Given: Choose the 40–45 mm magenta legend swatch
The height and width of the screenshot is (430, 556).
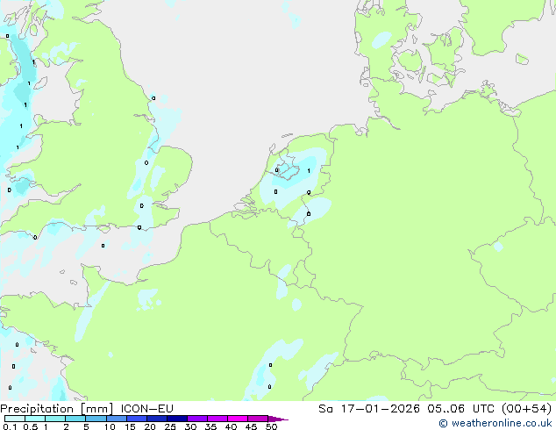Looking at the screenshot, I should 238,419.
